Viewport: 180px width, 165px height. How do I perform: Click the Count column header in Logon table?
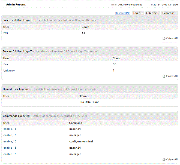point(85,27)
